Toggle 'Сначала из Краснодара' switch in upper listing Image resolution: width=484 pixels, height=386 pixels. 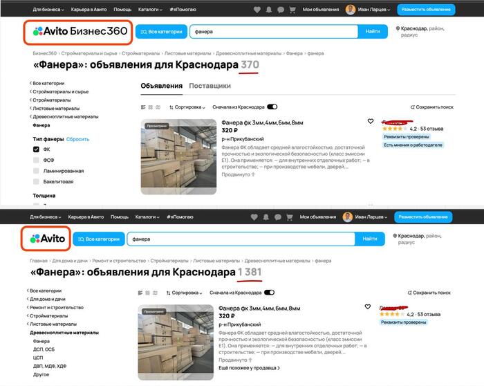click(272, 107)
